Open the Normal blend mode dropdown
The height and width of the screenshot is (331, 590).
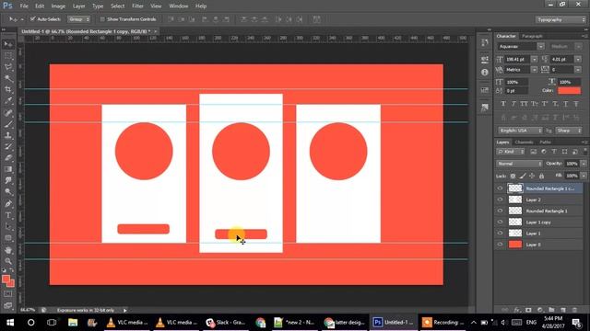point(519,164)
